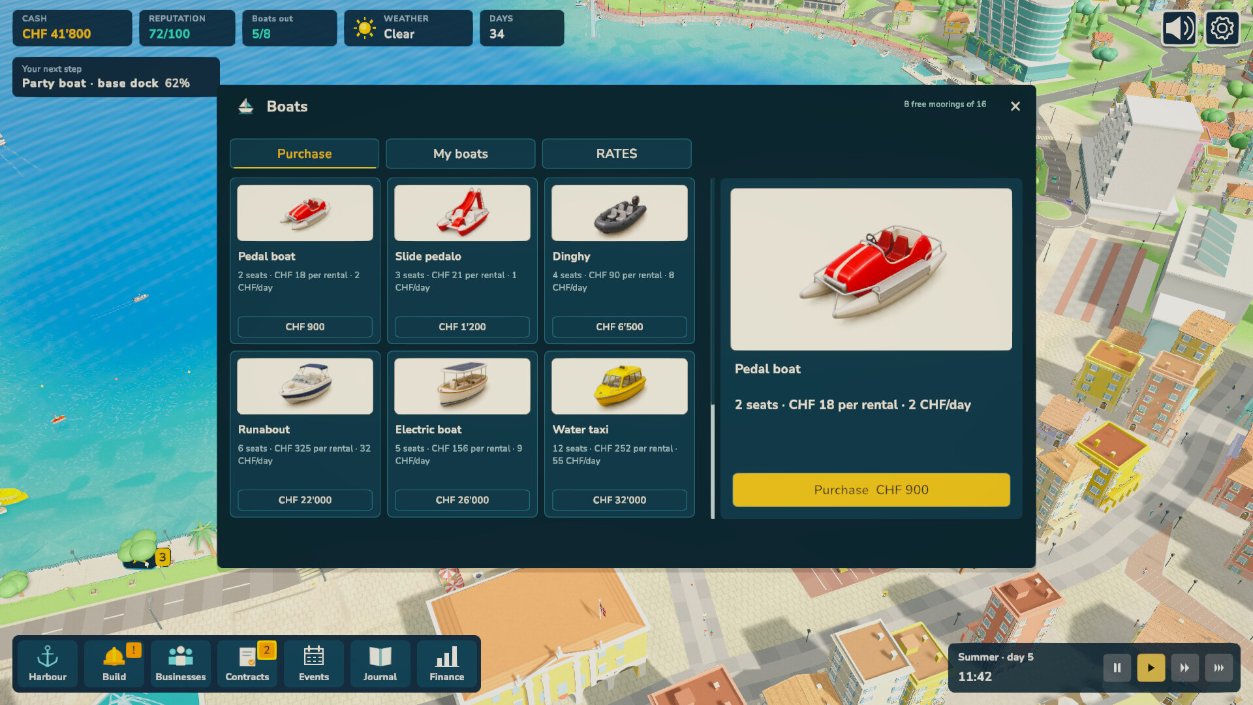Buy Dinghy for CHF 6'500
The width and height of the screenshot is (1253, 705).
click(x=619, y=327)
